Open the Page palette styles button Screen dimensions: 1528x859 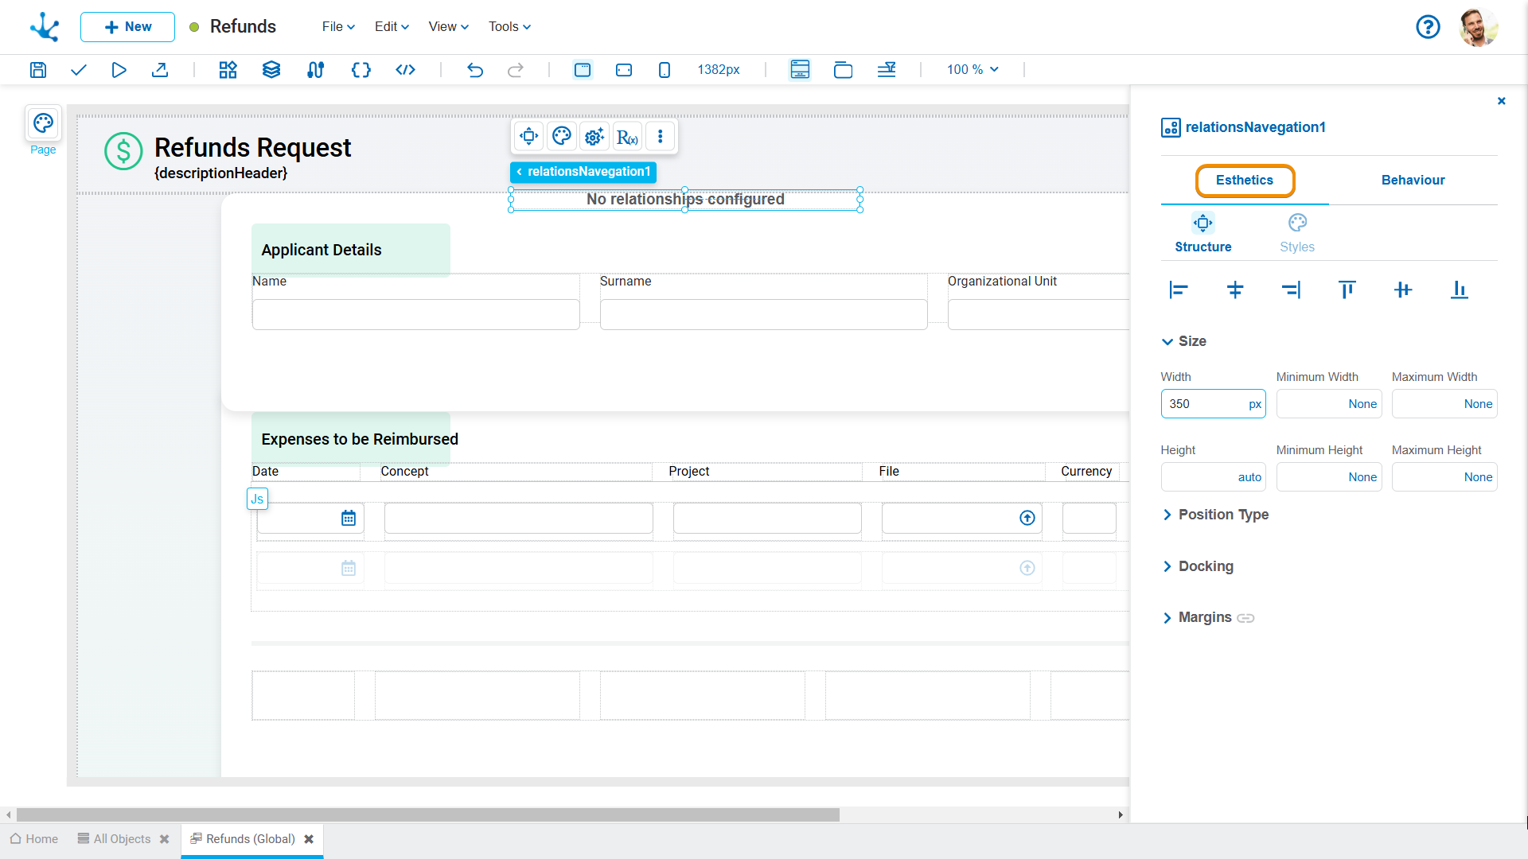pyautogui.click(x=43, y=124)
